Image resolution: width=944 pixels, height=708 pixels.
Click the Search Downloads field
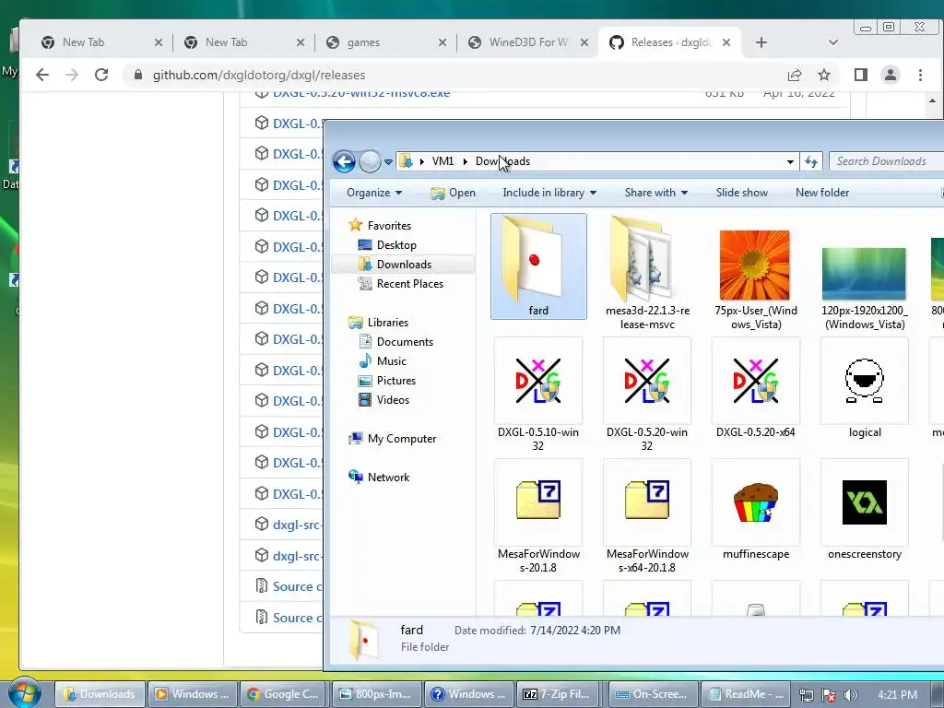click(x=885, y=161)
